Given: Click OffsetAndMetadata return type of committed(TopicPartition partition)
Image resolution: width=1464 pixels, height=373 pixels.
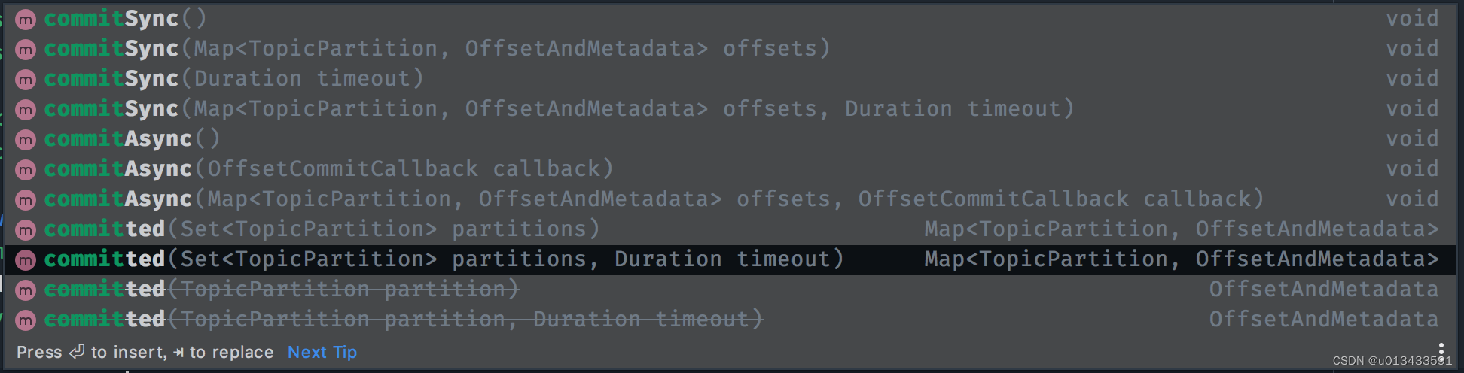Looking at the screenshot, I should (x=1323, y=290).
